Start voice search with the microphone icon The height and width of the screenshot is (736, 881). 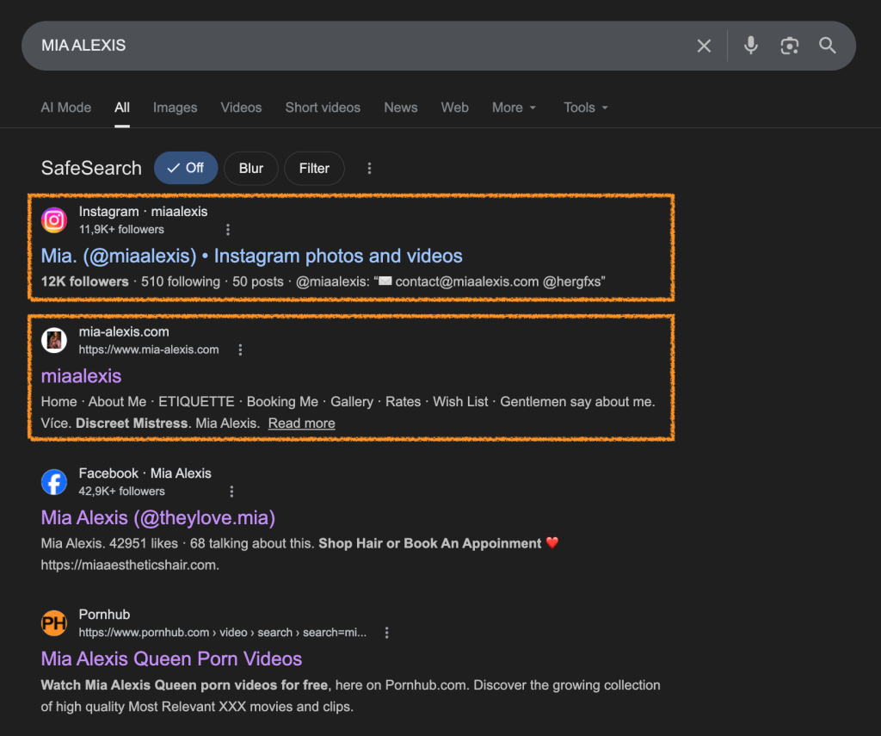pyautogui.click(x=751, y=46)
